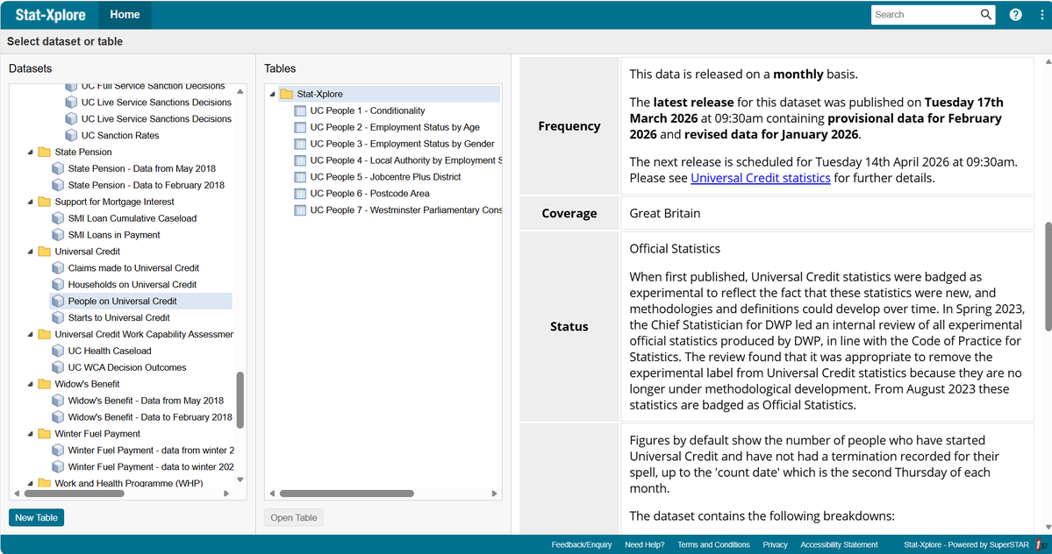Click cube icon for UC WCA Decision Outcomes
This screenshot has width=1052, height=554.
(58, 368)
